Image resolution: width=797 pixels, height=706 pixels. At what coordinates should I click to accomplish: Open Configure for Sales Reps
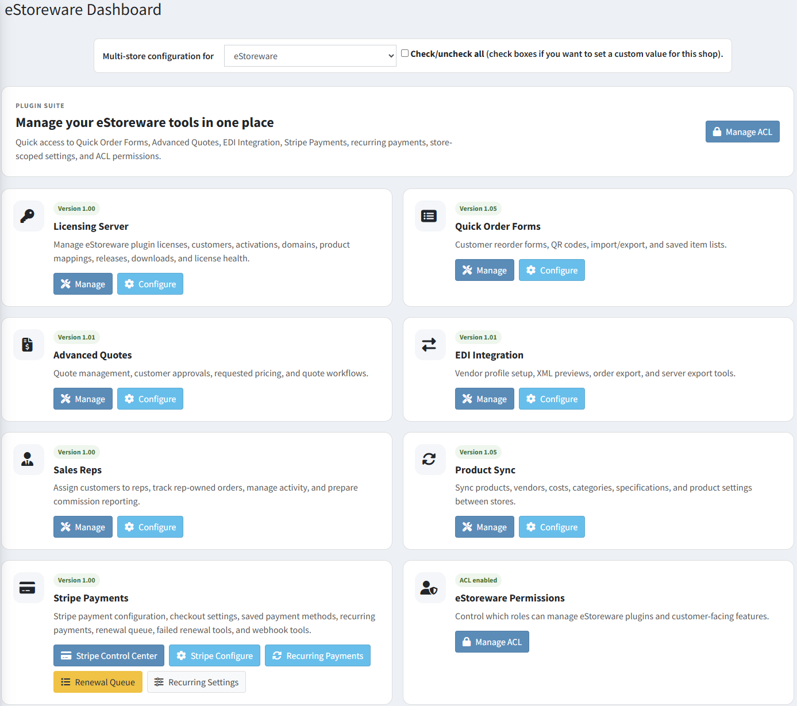coord(150,527)
